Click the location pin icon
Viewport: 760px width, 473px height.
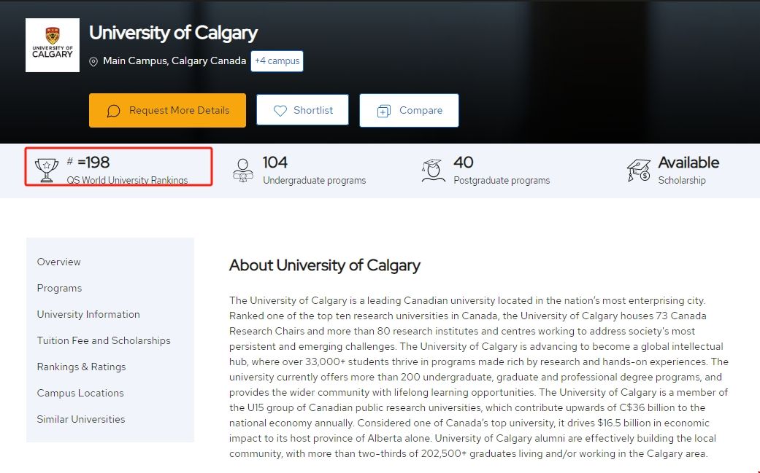point(93,62)
